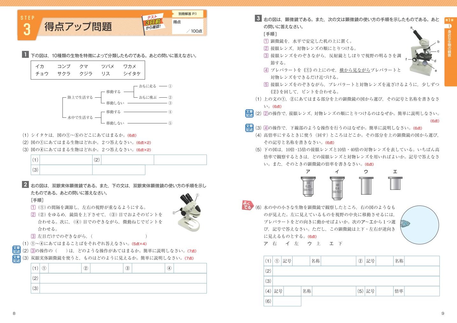
Task: Click the question 3 answer box (6)
Action: tap(287, 301)
